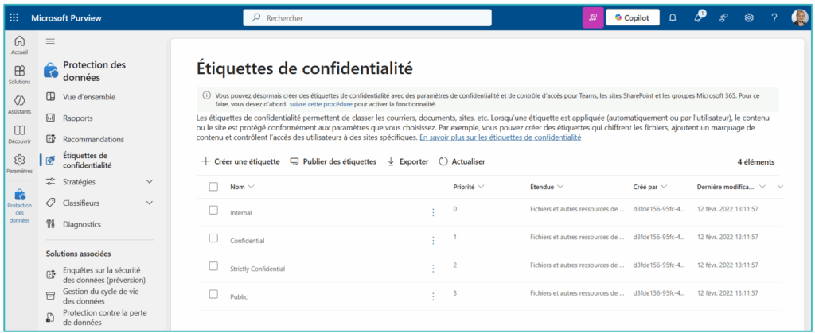The image size is (815, 333).
Task: Check the Internal row checkbox
Action: point(213,210)
